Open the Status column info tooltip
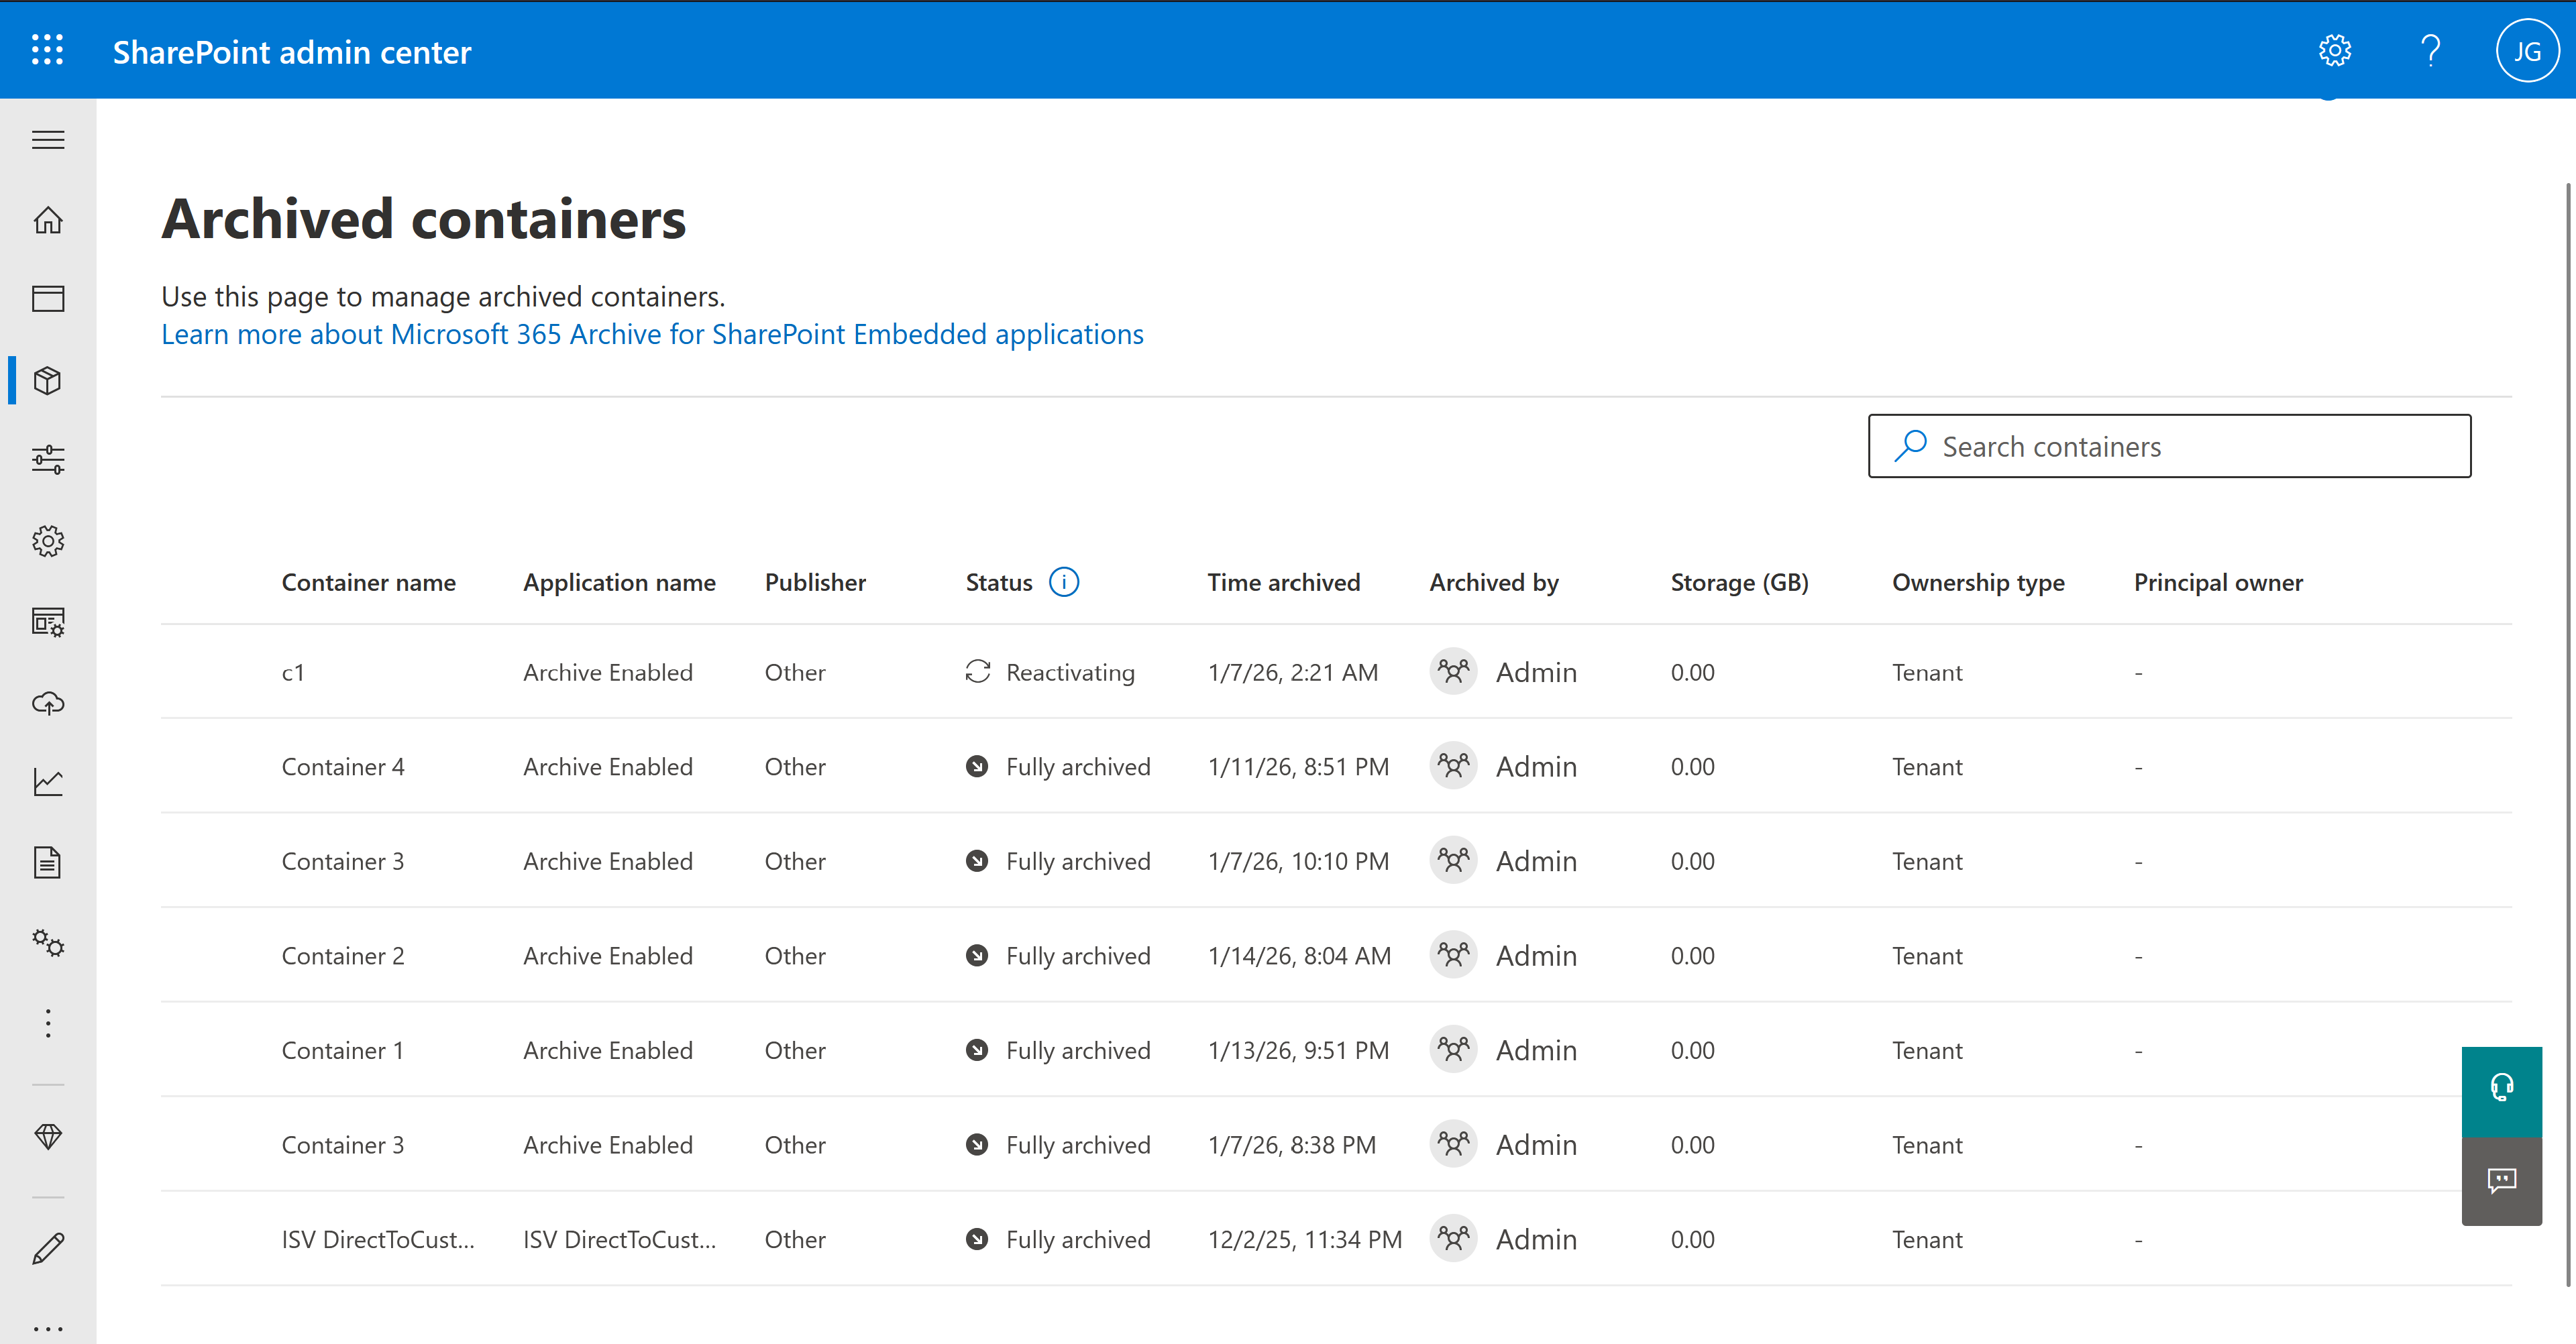 tap(1064, 581)
